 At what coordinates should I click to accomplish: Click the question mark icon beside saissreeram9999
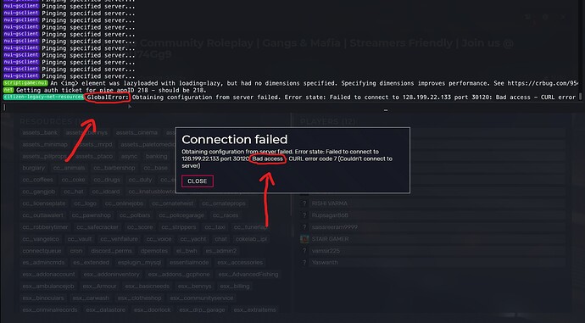click(x=304, y=226)
